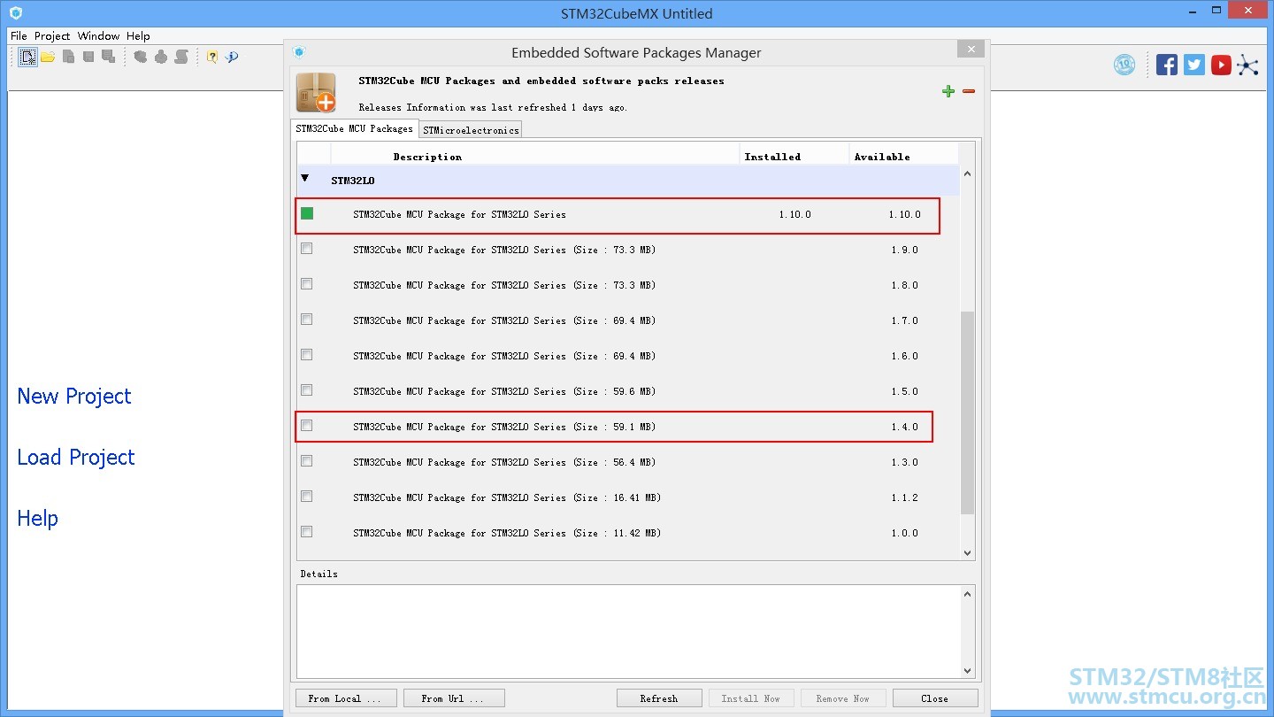Click the ST community network icon
Image resolution: width=1274 pixels, height=717 pixels.
tap(1247, 65)
